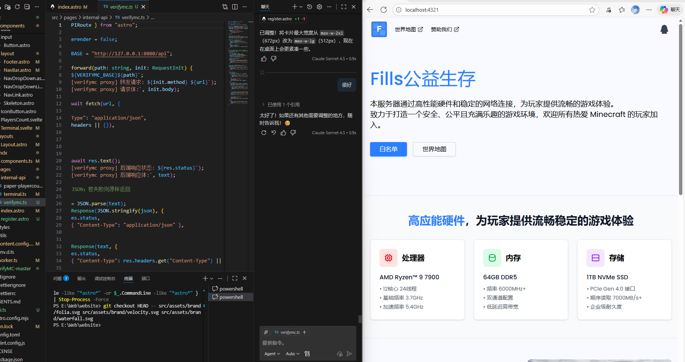Open the Auto model picker dropdown
The height and width of the screenshot is (362, 685).
[x=292, y=354]
